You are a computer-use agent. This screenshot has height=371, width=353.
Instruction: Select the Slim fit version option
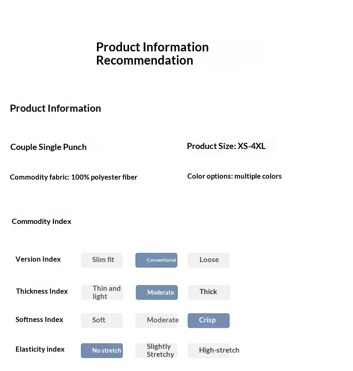[102, 260]
